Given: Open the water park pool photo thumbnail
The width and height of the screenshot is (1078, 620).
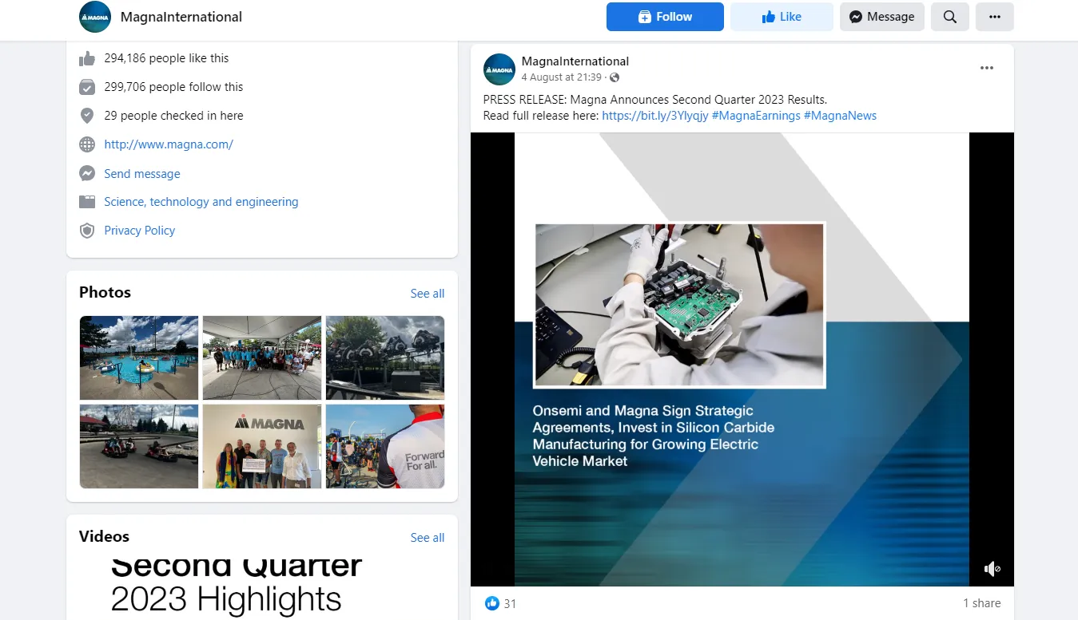Looking at the screenshot, I should (x=139, y=357).
